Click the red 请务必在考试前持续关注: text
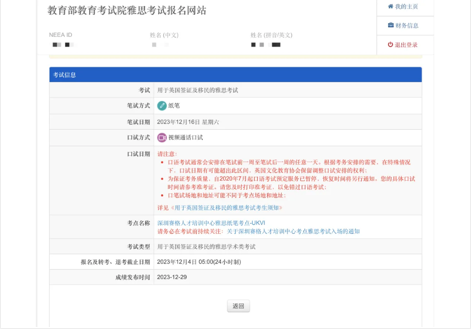471x329 pixels. click(x=190, y=231)
